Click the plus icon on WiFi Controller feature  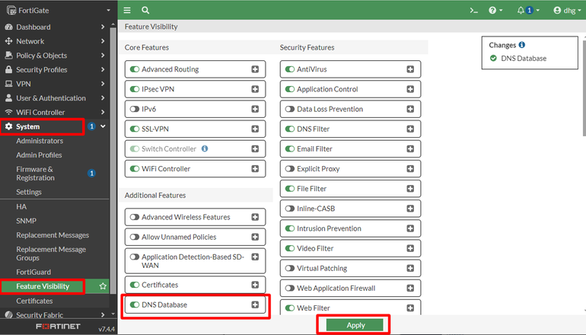pyautogui.click(x=255, y=168)
